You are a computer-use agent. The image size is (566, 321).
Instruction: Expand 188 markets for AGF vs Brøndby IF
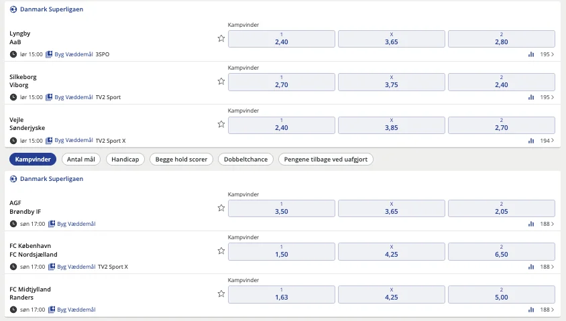pyautogui.click(x=547, y=224)
